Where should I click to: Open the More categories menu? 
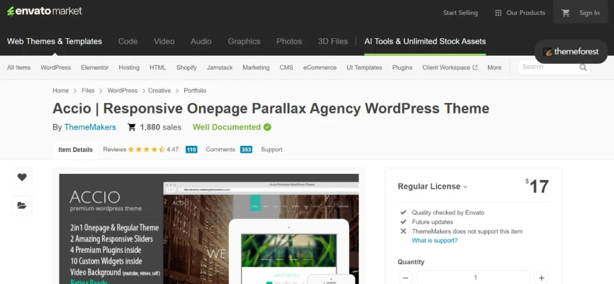pyautogui.click(x=494, y=68)
